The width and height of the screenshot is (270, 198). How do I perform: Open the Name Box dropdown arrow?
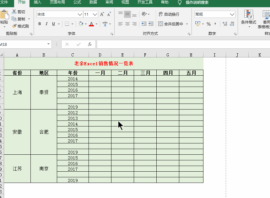tap(49, 44)
